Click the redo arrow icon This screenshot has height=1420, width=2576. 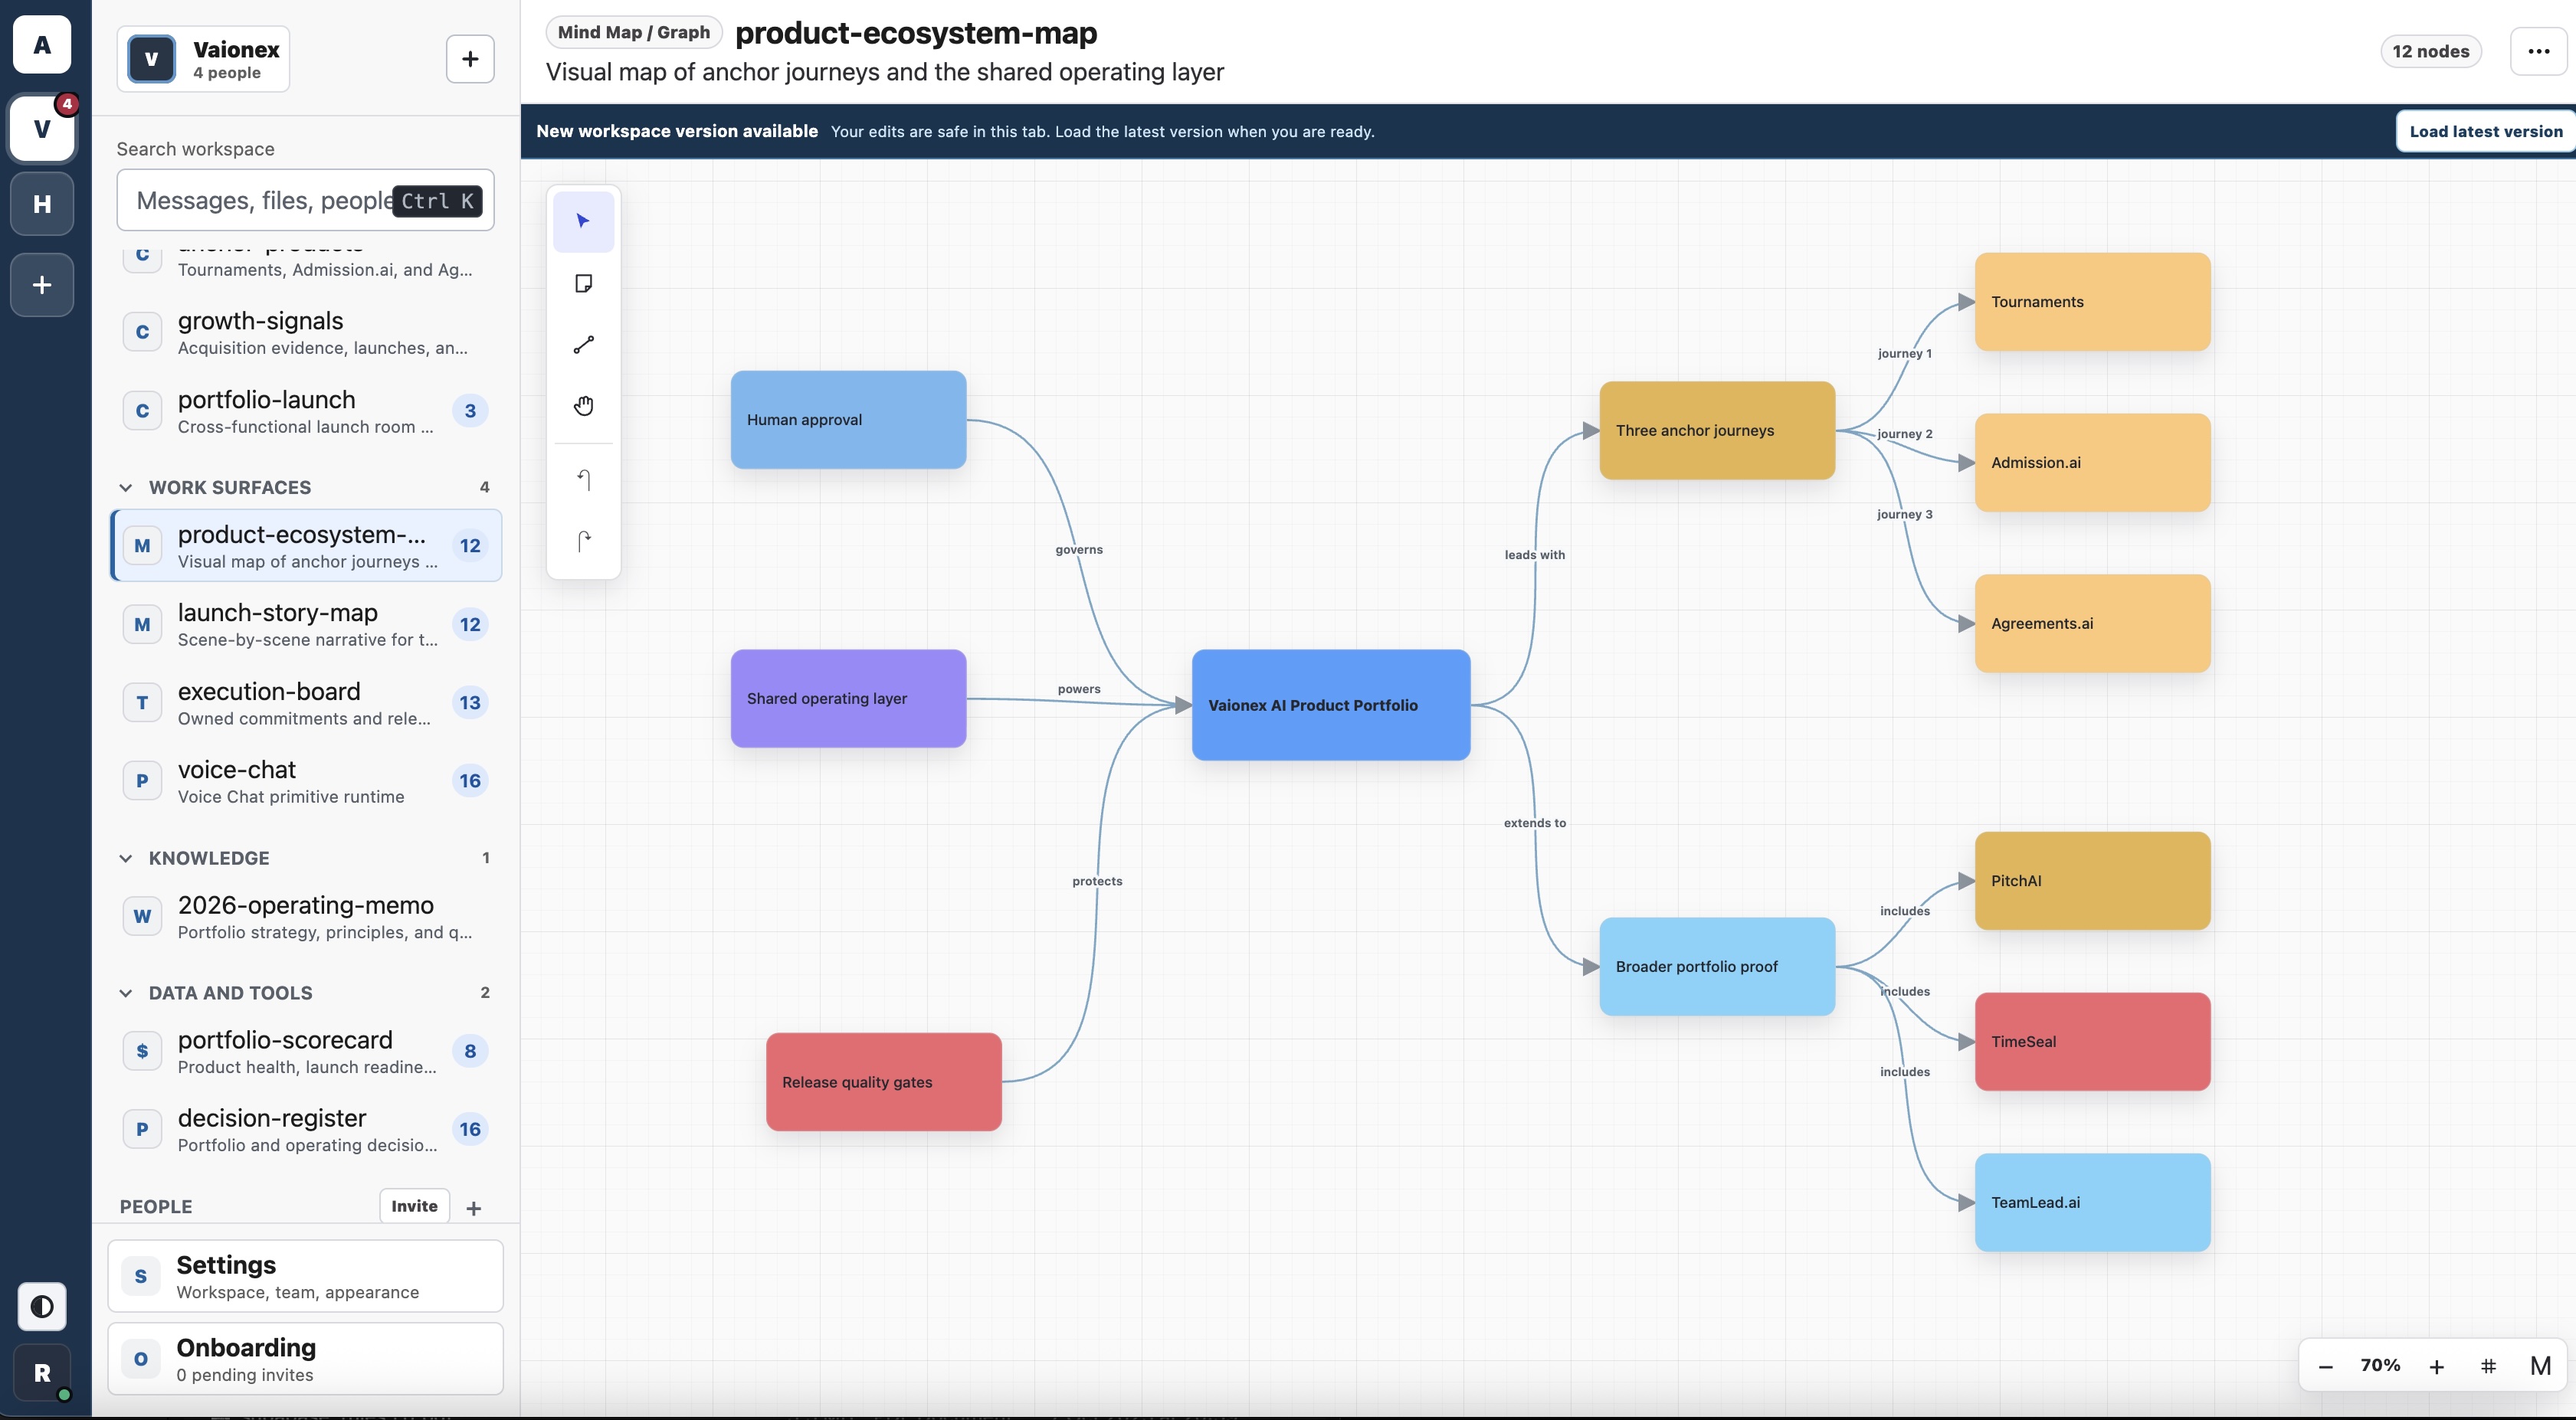click(x=583, y=541)
